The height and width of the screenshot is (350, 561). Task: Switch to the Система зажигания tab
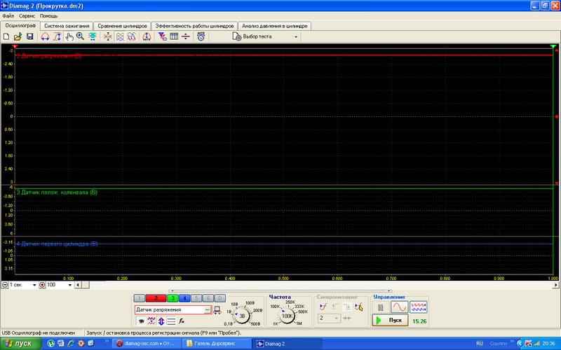pyautogui.click(x=67, y=26)
